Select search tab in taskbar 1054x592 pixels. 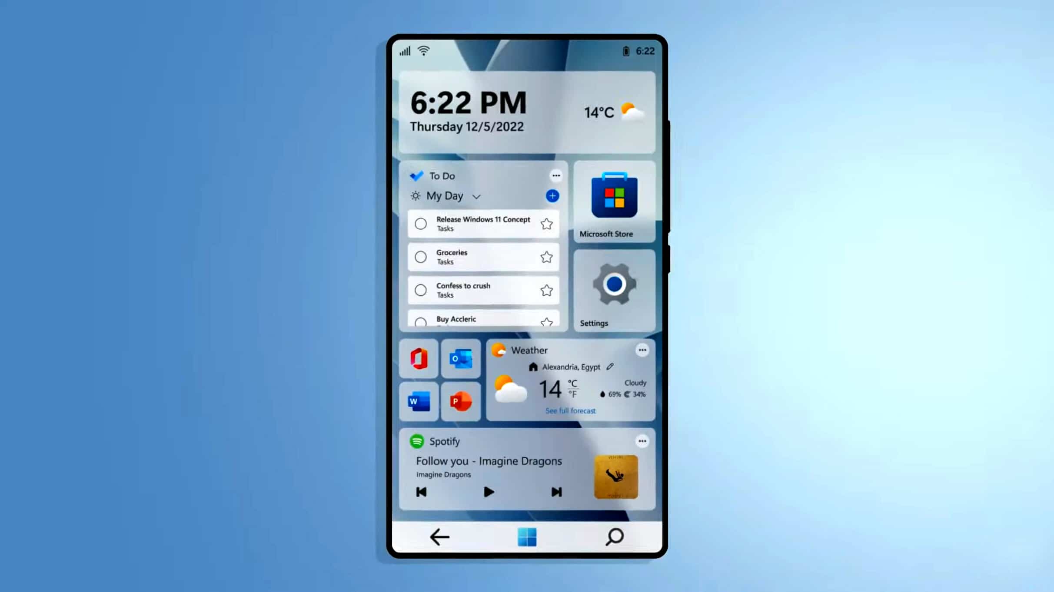point(614,537)
